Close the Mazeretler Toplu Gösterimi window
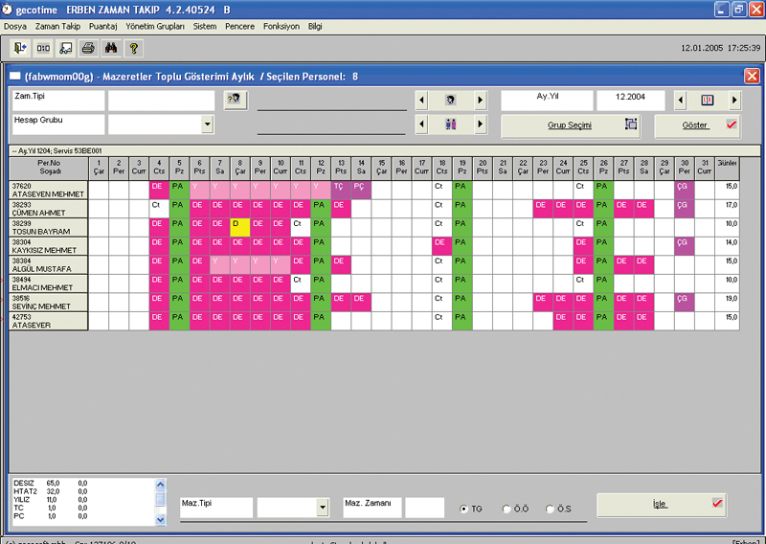Image resolution: width=766 pixels, height=544 pixels. [752, 76]
